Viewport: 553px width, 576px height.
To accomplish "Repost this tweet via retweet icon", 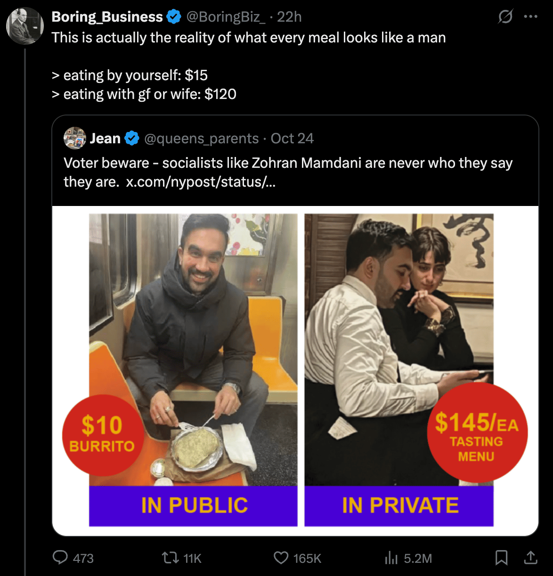I will 169,558.
